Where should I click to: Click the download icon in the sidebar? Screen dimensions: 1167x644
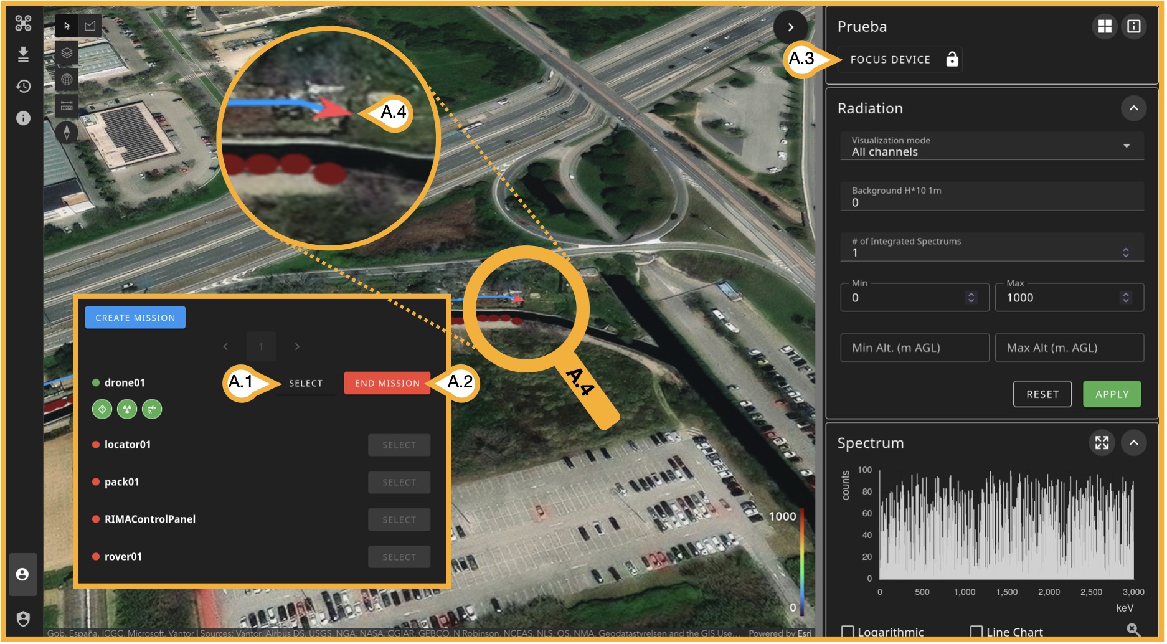tap(23, 55)
